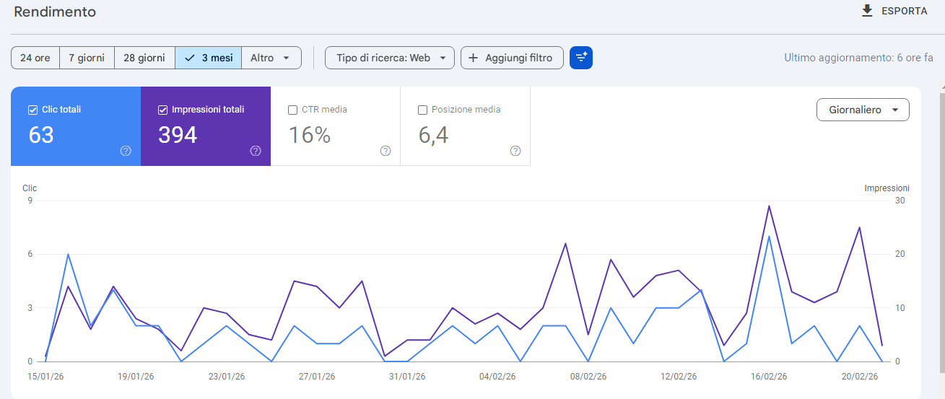Open the Giornaliero granularity dropdown

pyautogui.click(x=863, y=110)
